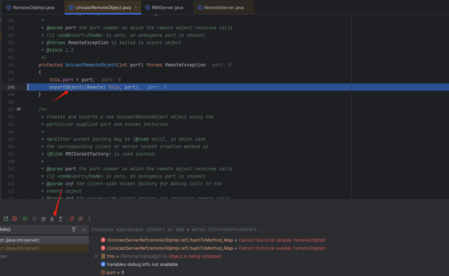
Task: Select the 'port = 0' variable
Action: pos(269,272)
